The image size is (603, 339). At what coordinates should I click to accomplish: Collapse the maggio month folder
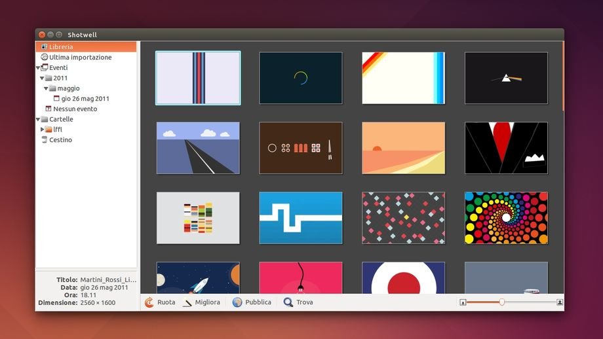(x=47, y=88)
